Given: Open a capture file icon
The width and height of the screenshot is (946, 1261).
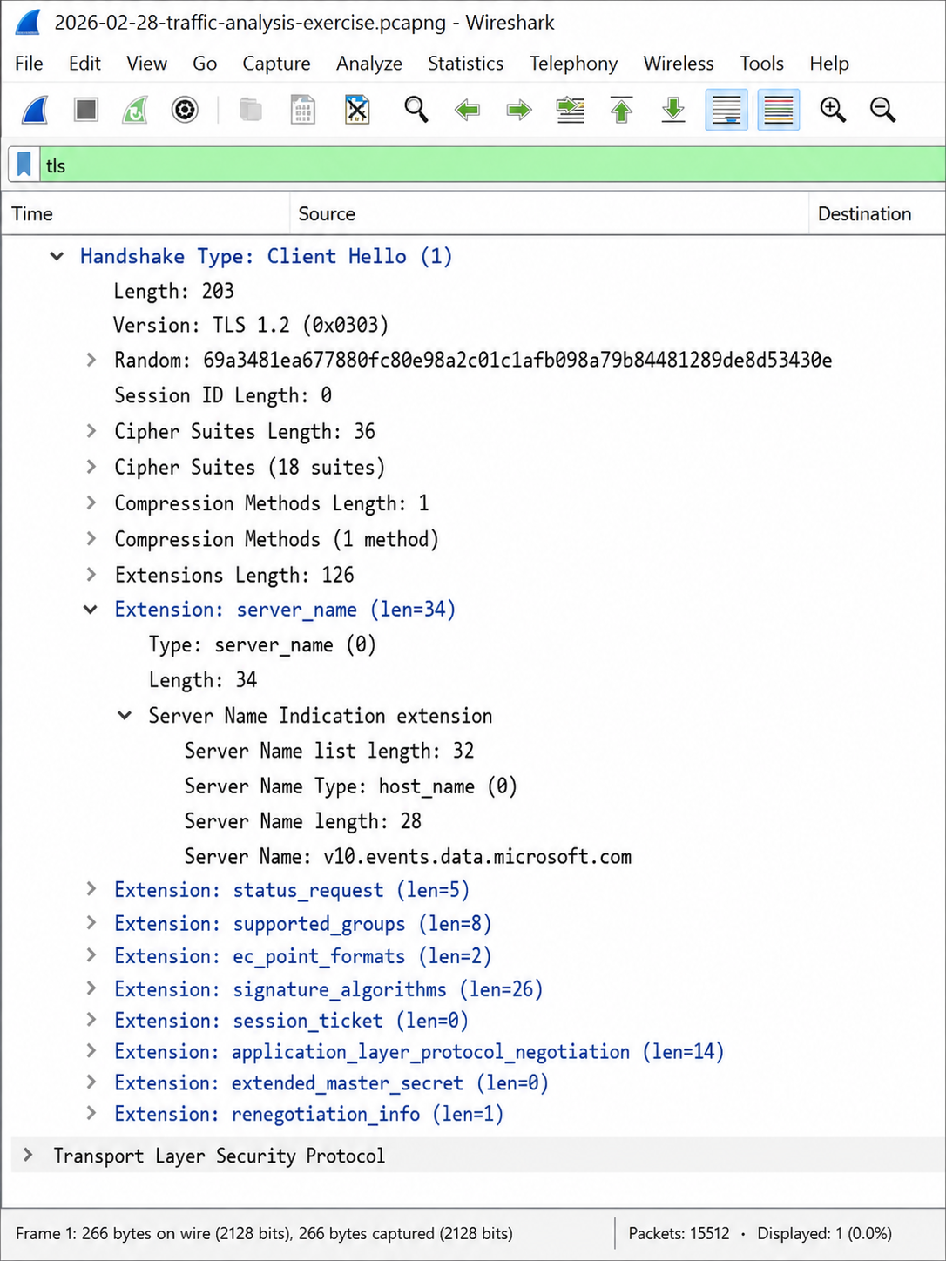Looking at the screenshot, I should click(x=251, y=111).
